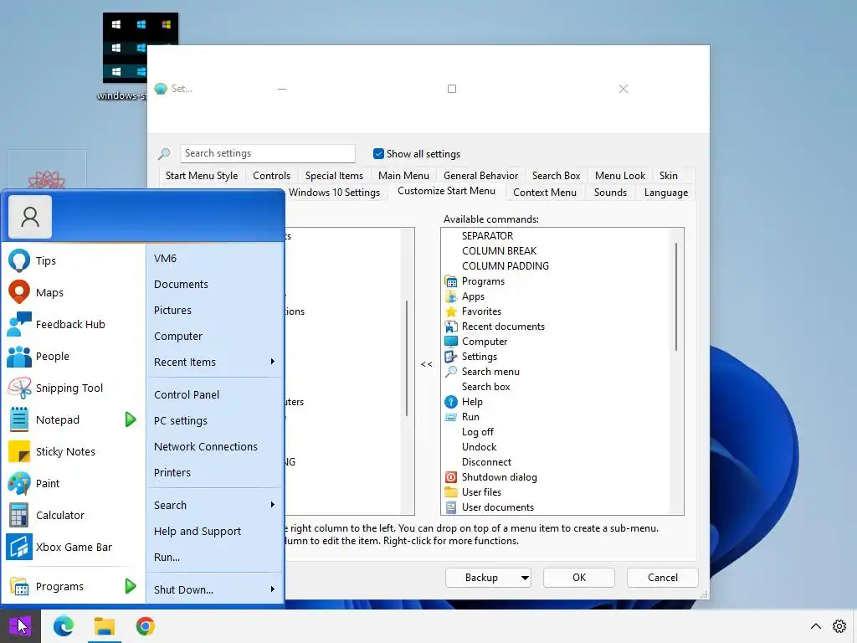Open the Context Menu tab

[544, 193]
